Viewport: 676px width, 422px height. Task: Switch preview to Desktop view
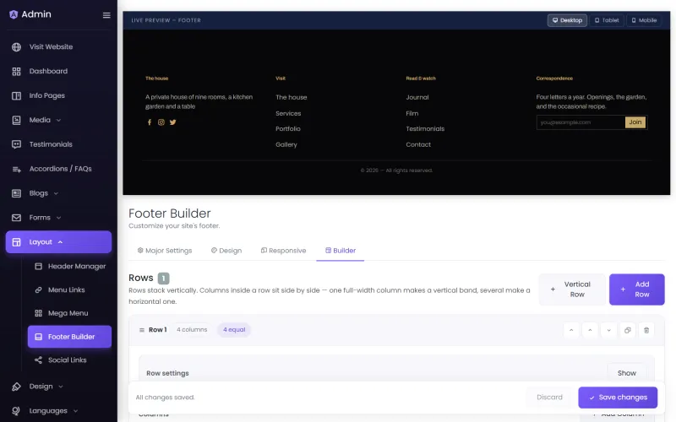click(567, 20)
